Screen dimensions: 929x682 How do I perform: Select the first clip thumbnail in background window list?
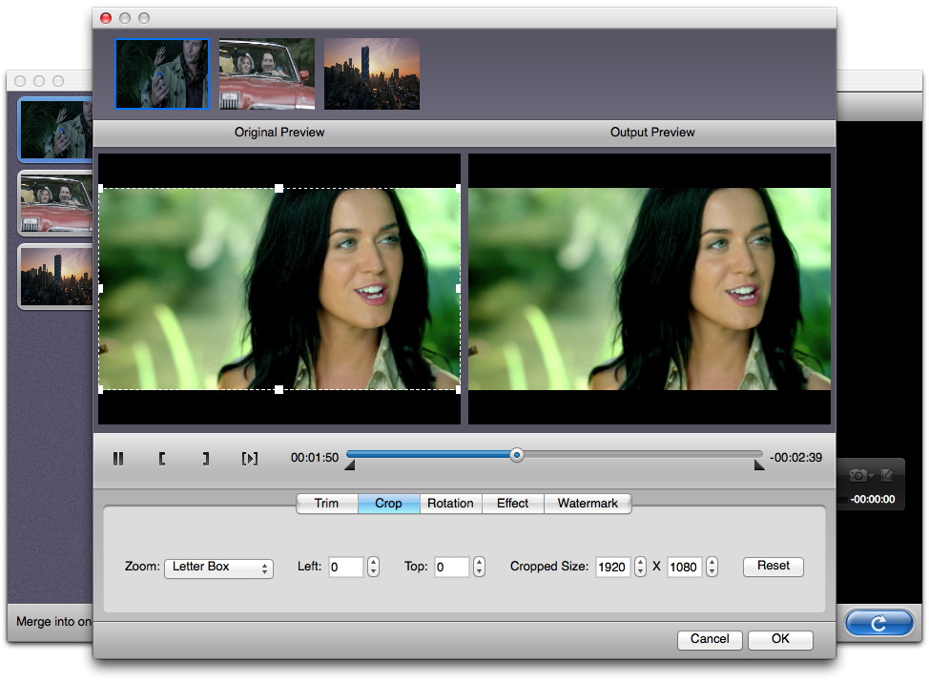pos(55,130)
